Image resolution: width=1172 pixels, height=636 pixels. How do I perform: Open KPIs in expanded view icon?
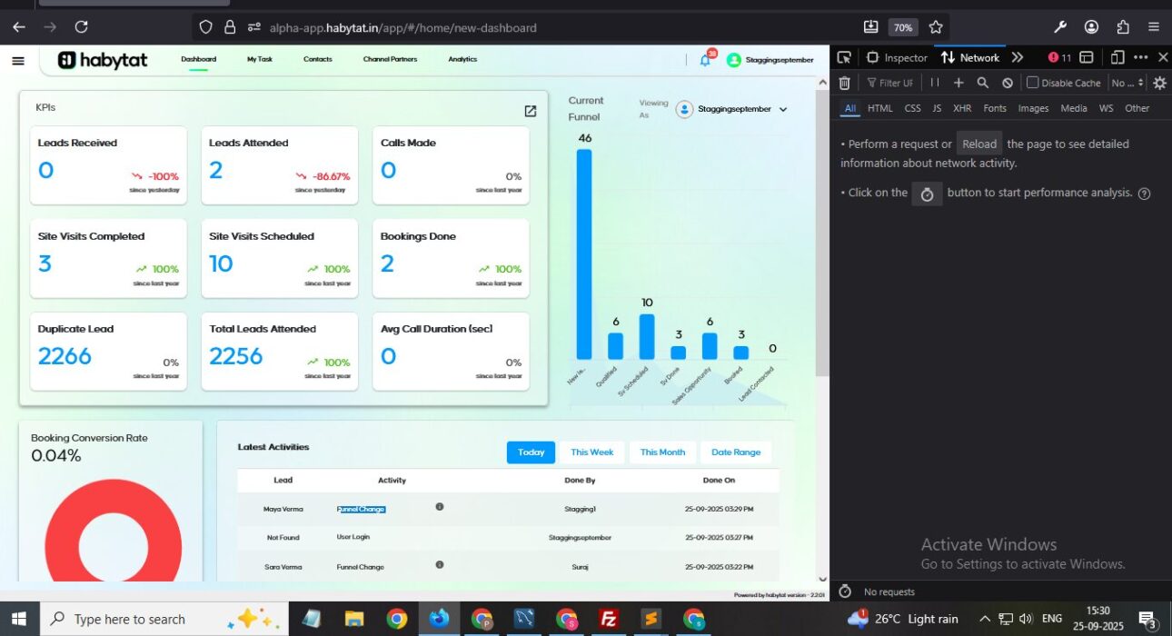531,111
